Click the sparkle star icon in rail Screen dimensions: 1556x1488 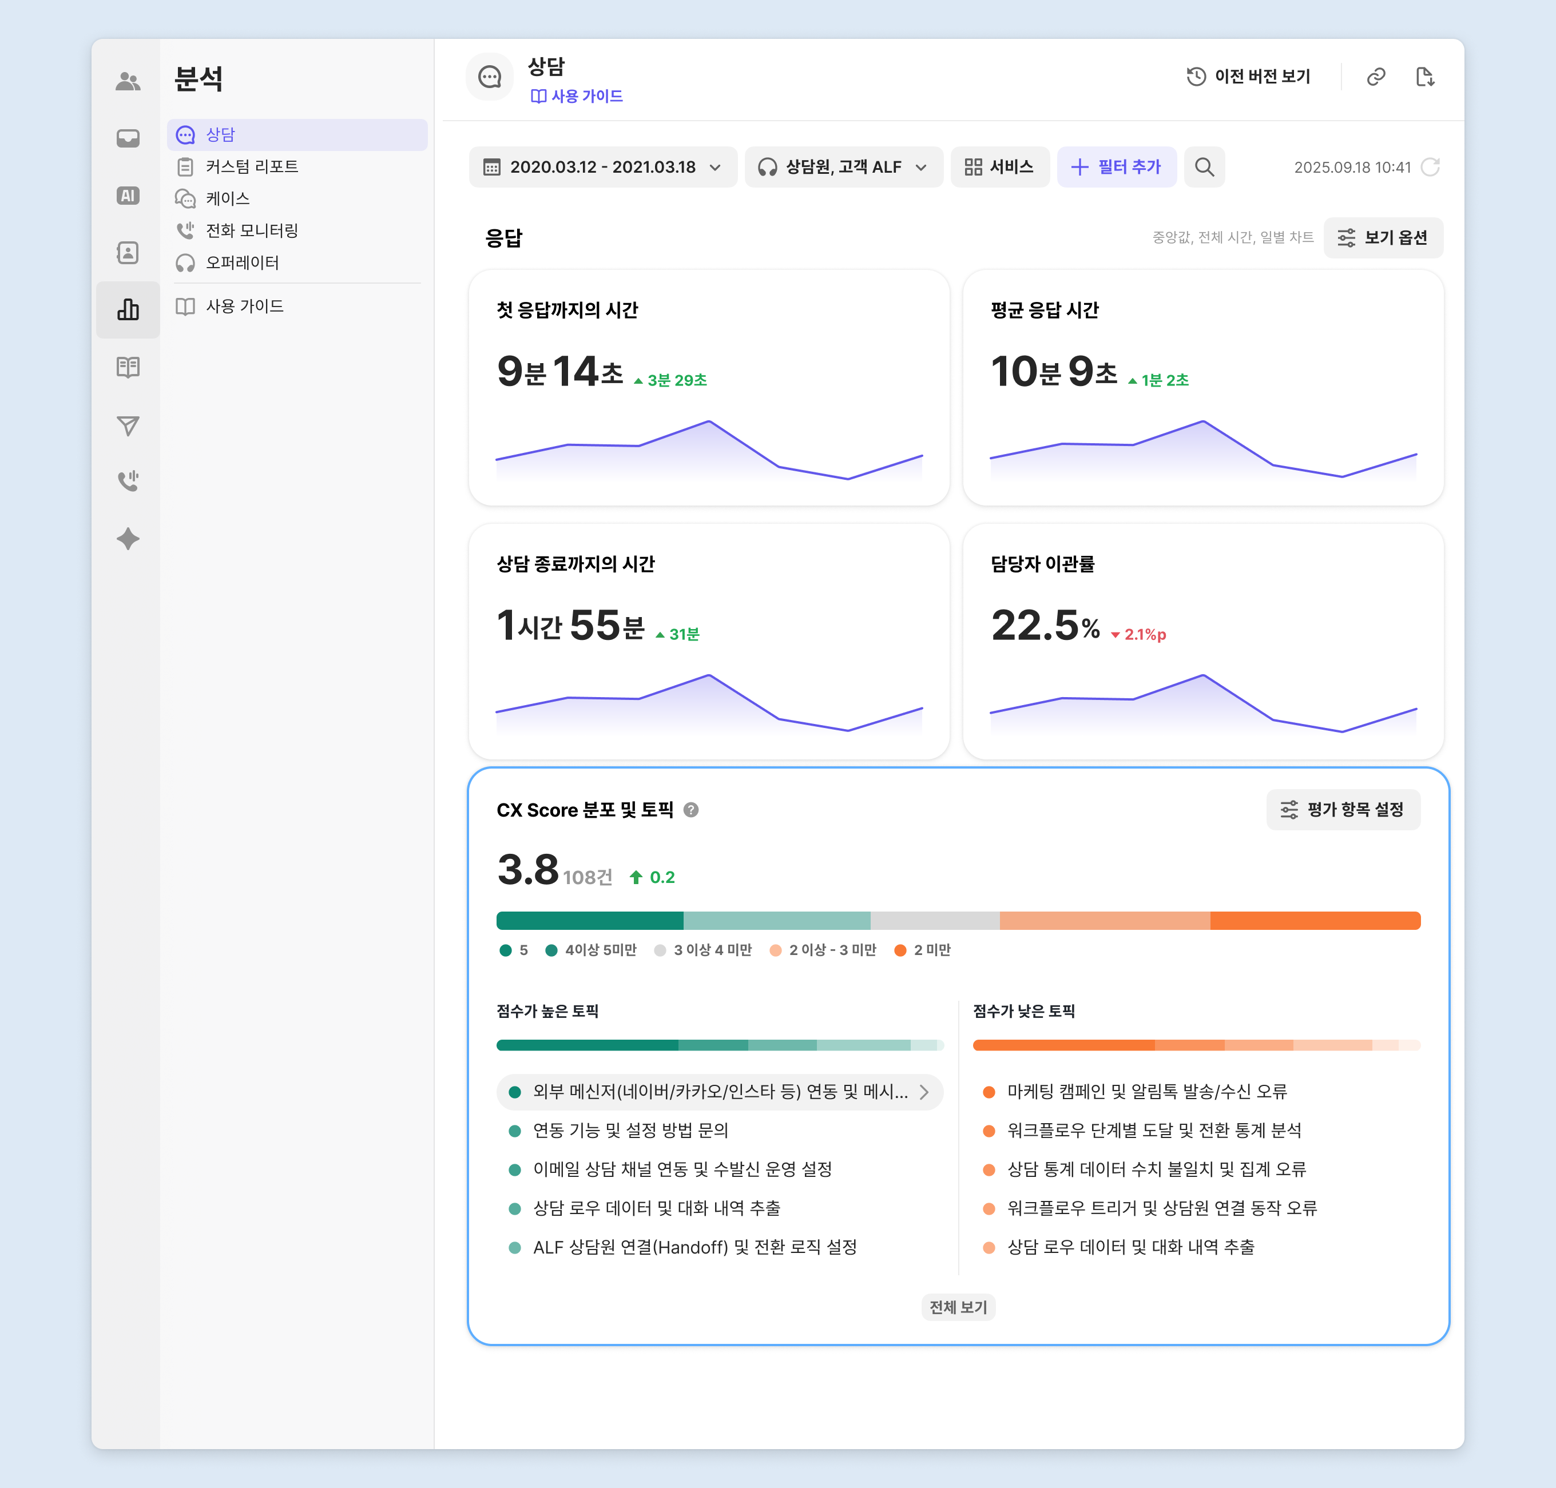coord(128,539)
